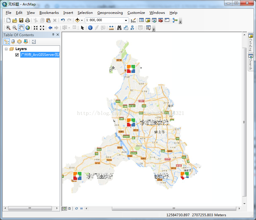This screenshot has height=220, width=256.
Task: Click the Layers data frame label
Action: [x=21, y=49]
